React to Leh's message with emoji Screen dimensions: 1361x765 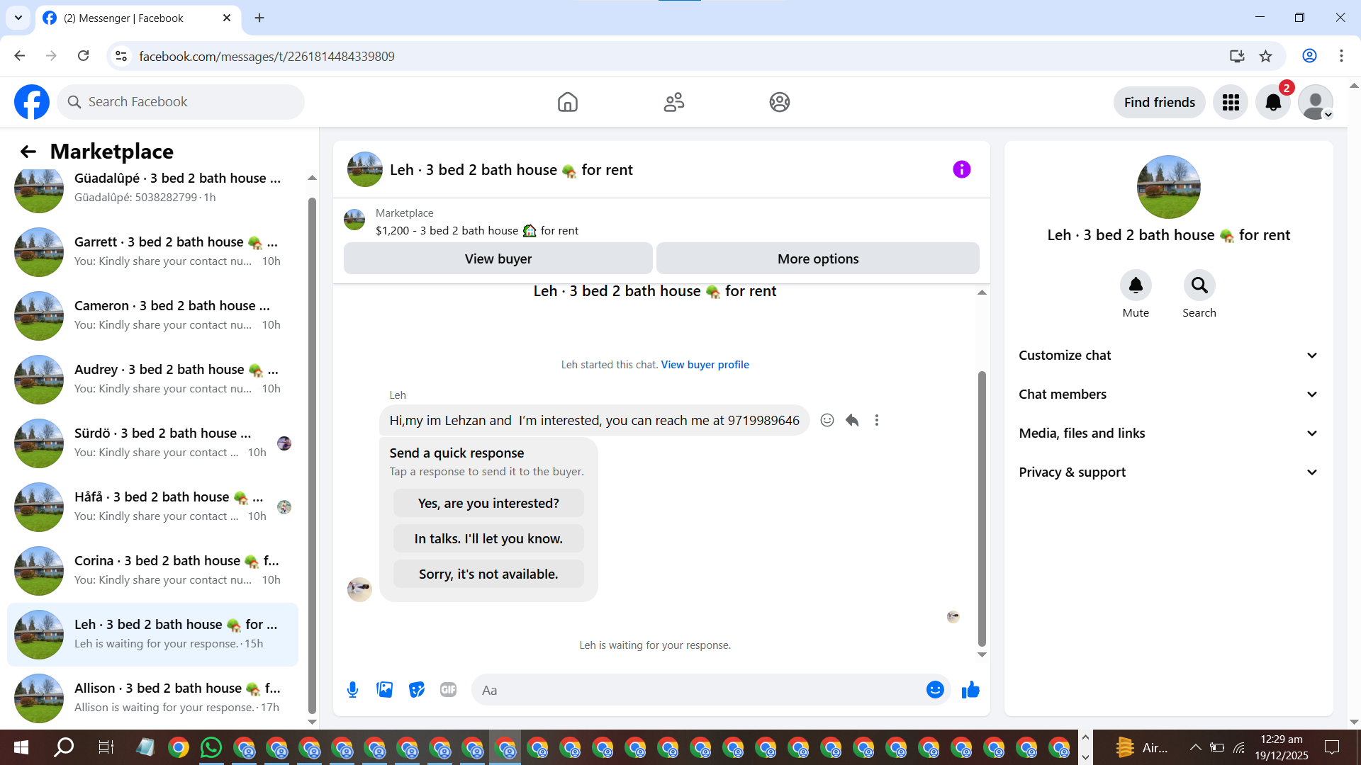coord(827,420)
